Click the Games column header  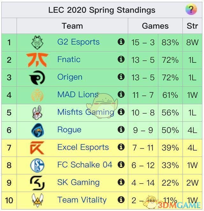[155, 26]
